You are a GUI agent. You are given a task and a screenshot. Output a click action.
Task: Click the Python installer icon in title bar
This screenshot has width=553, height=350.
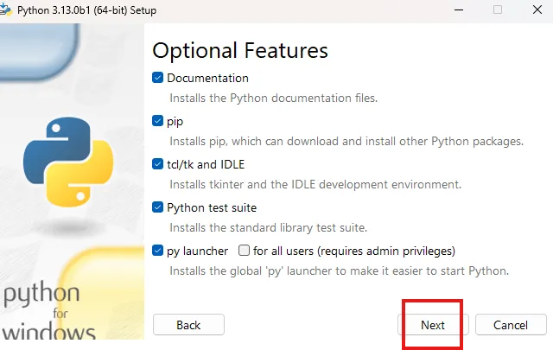(x=5, y=10)
